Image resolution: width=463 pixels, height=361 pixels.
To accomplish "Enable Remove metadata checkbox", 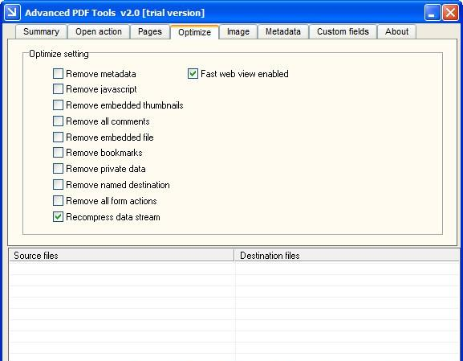I will click(x=58, y=74).
